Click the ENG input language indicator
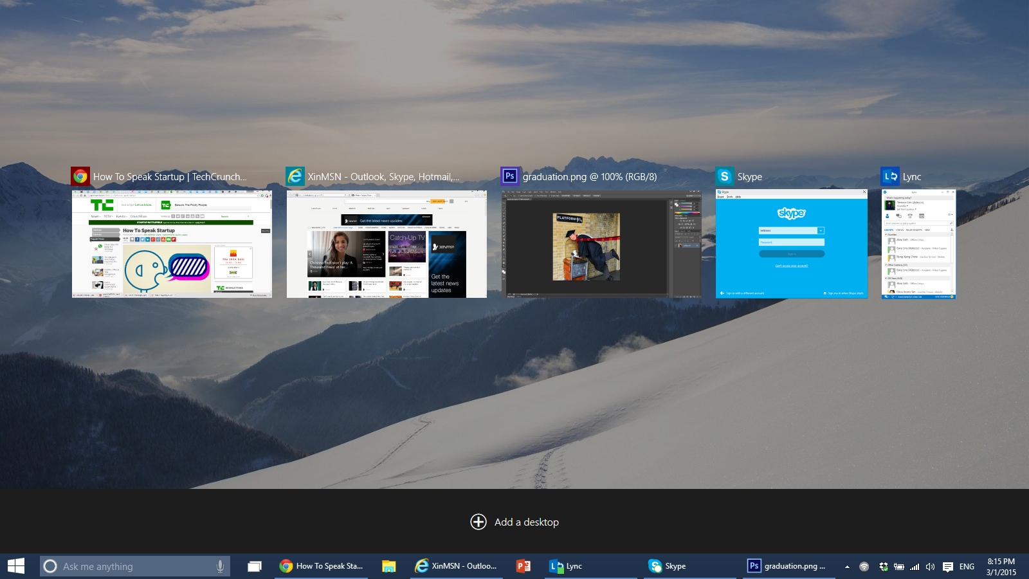Screen dimensions: 1029x579 [967, 567]
